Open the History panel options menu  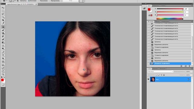coord(192,21)
